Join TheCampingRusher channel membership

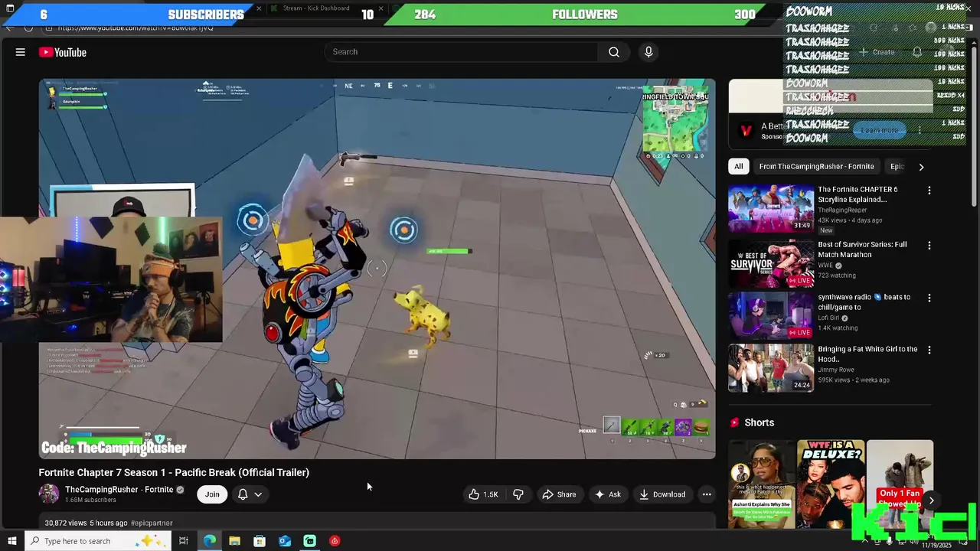pos(212,494)
